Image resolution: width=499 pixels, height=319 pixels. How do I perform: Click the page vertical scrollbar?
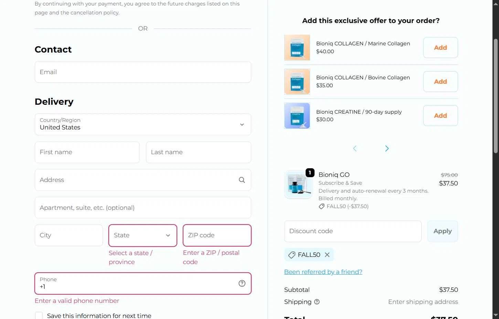[x=496, y=96]
